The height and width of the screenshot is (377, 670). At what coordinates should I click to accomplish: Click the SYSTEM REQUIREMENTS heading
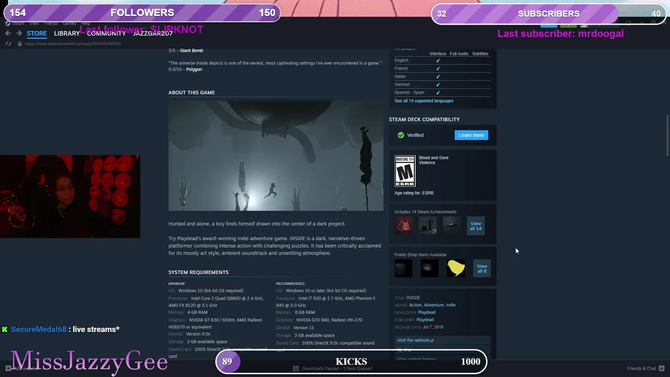coord(198,272)
